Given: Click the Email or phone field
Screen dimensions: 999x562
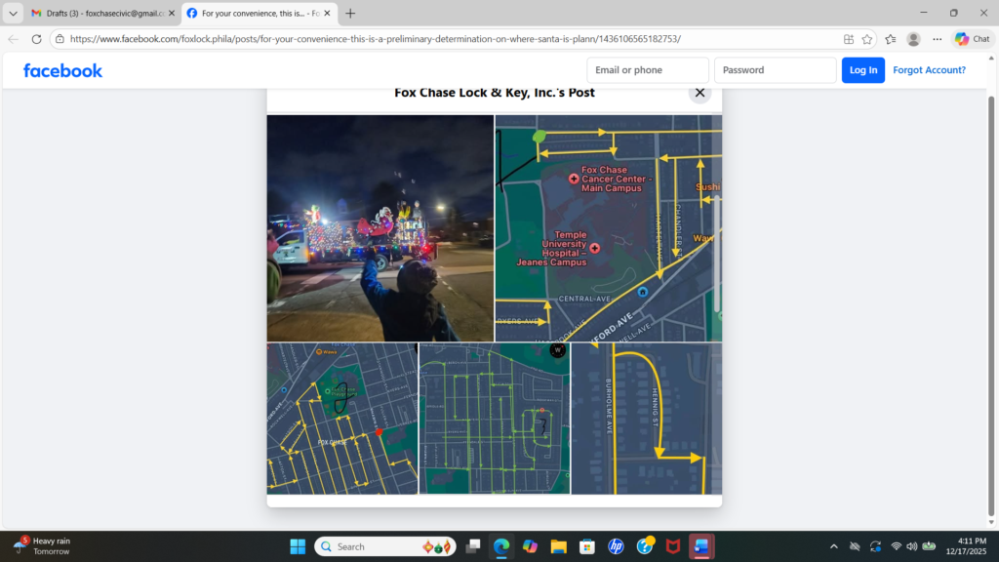Looking at the screenshot, I should click(648, 70).
